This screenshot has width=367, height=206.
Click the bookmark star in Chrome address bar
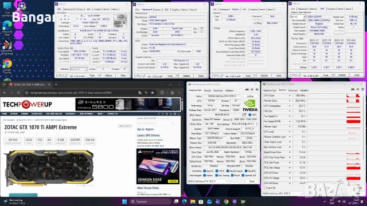click(153, 93)
